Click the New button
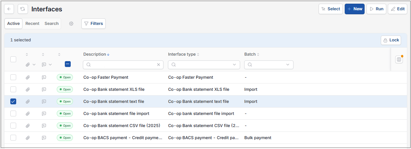This screenshot has height=149, width=411. (354, 9)
